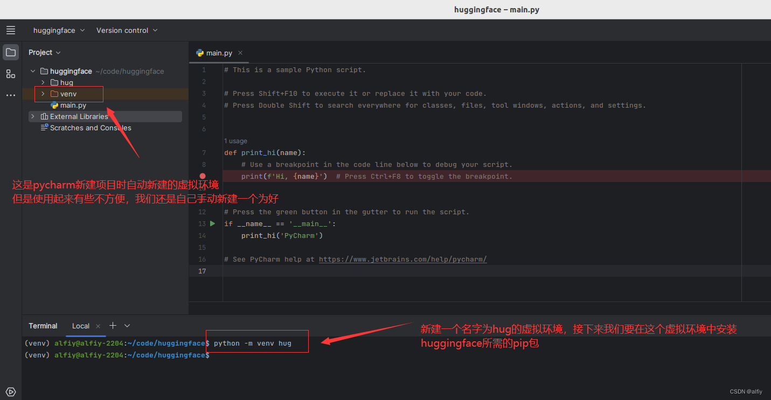The height and width of the screenshot is (400, 771).
Task: Add a new terminal session
Action: [113, 326]
